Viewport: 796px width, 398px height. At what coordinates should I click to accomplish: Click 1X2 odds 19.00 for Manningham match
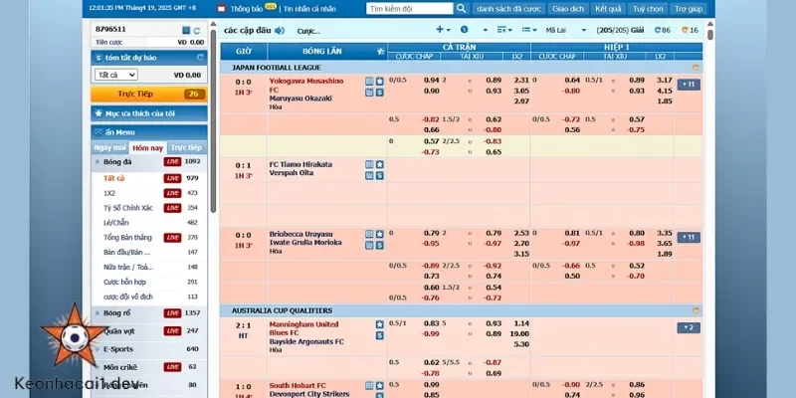tap(521, 333)
